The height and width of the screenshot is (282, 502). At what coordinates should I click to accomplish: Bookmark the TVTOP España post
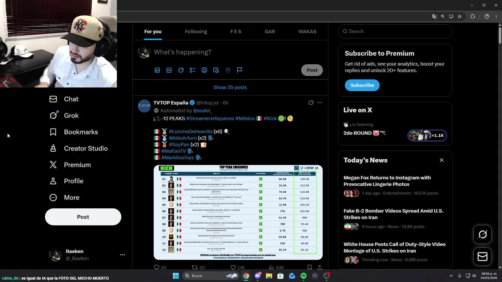coord(309,267)
